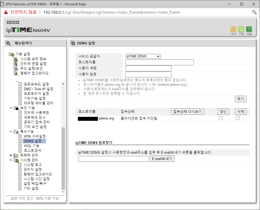Screen dimensions: 260x210
Task: Select 기타기능 설정 menu item
Action: [35, 98]
